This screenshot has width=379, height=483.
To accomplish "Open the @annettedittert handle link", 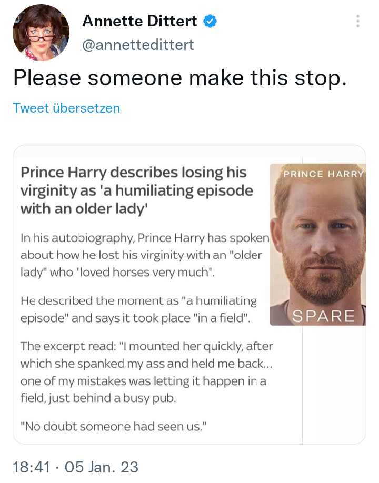I will (x=138, y=45).
